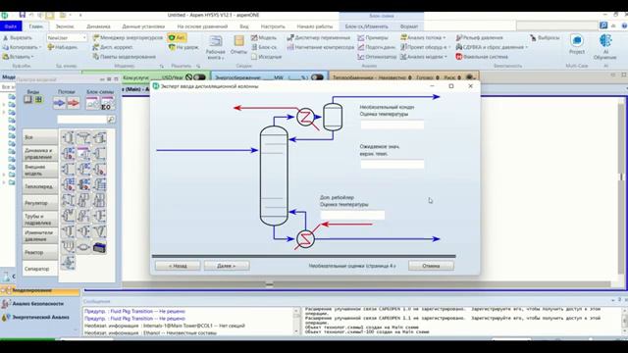Set solver to На удерж. (on hold)
The height and width of the screenshot is (353, 628).
[183, 47]
